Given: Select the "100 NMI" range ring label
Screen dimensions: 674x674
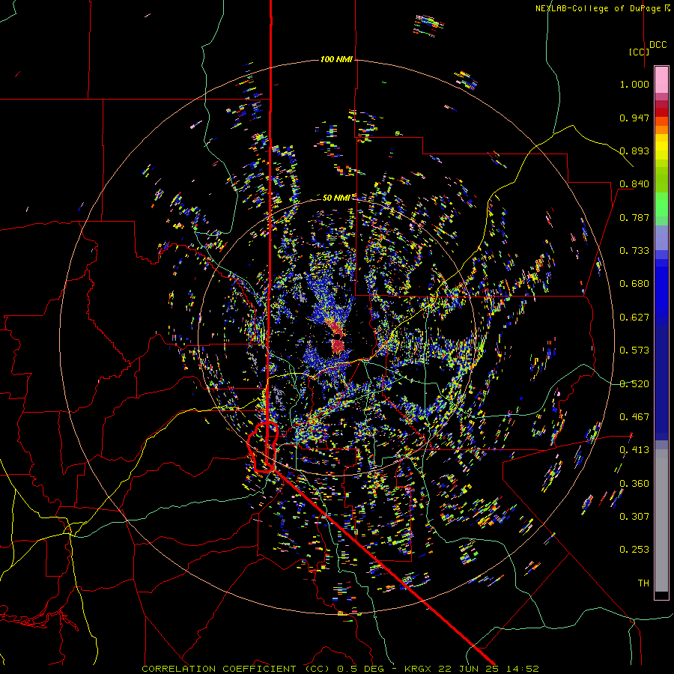Looking at the screenshot, I should click(x=336, y=59).
